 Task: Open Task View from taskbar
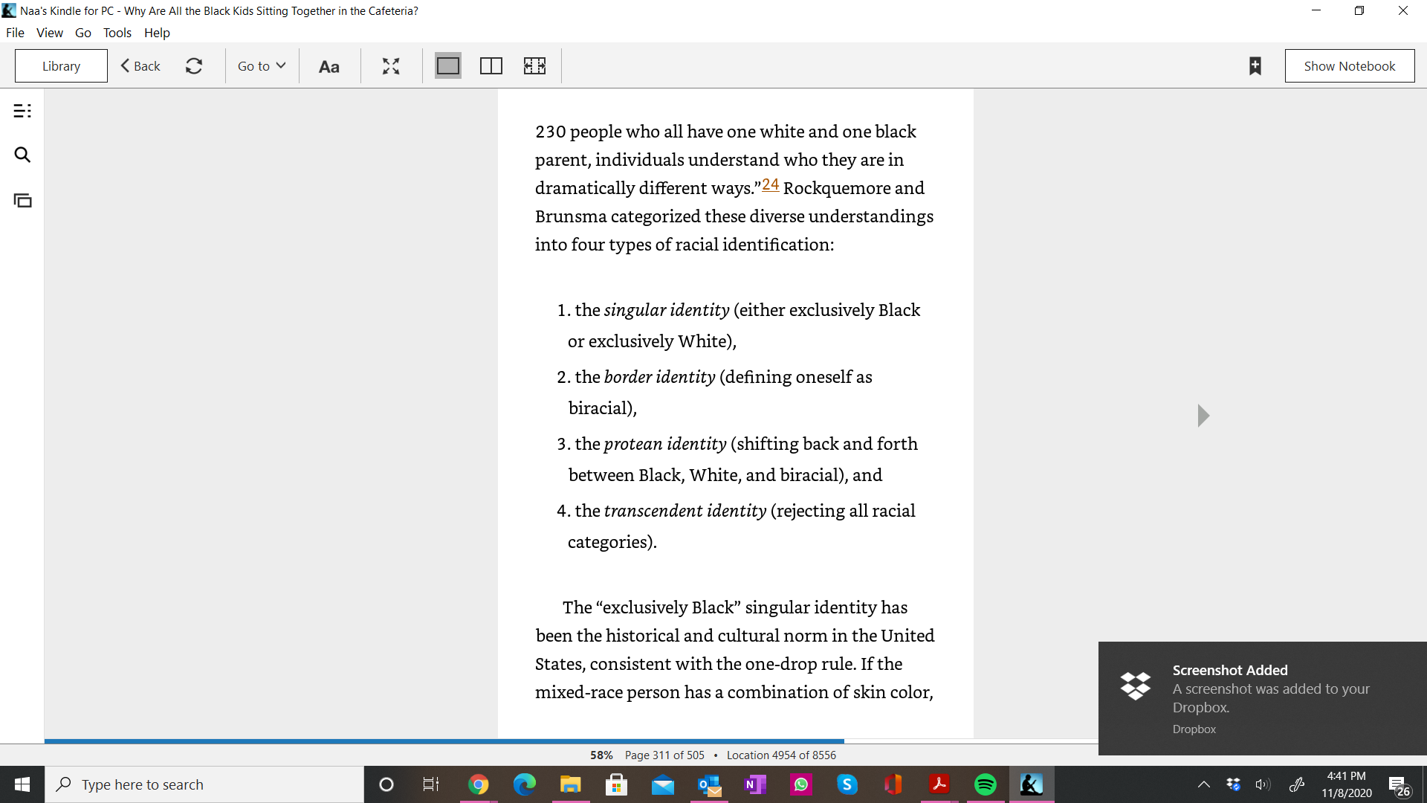pyautogui.click(x=431, y=784)
